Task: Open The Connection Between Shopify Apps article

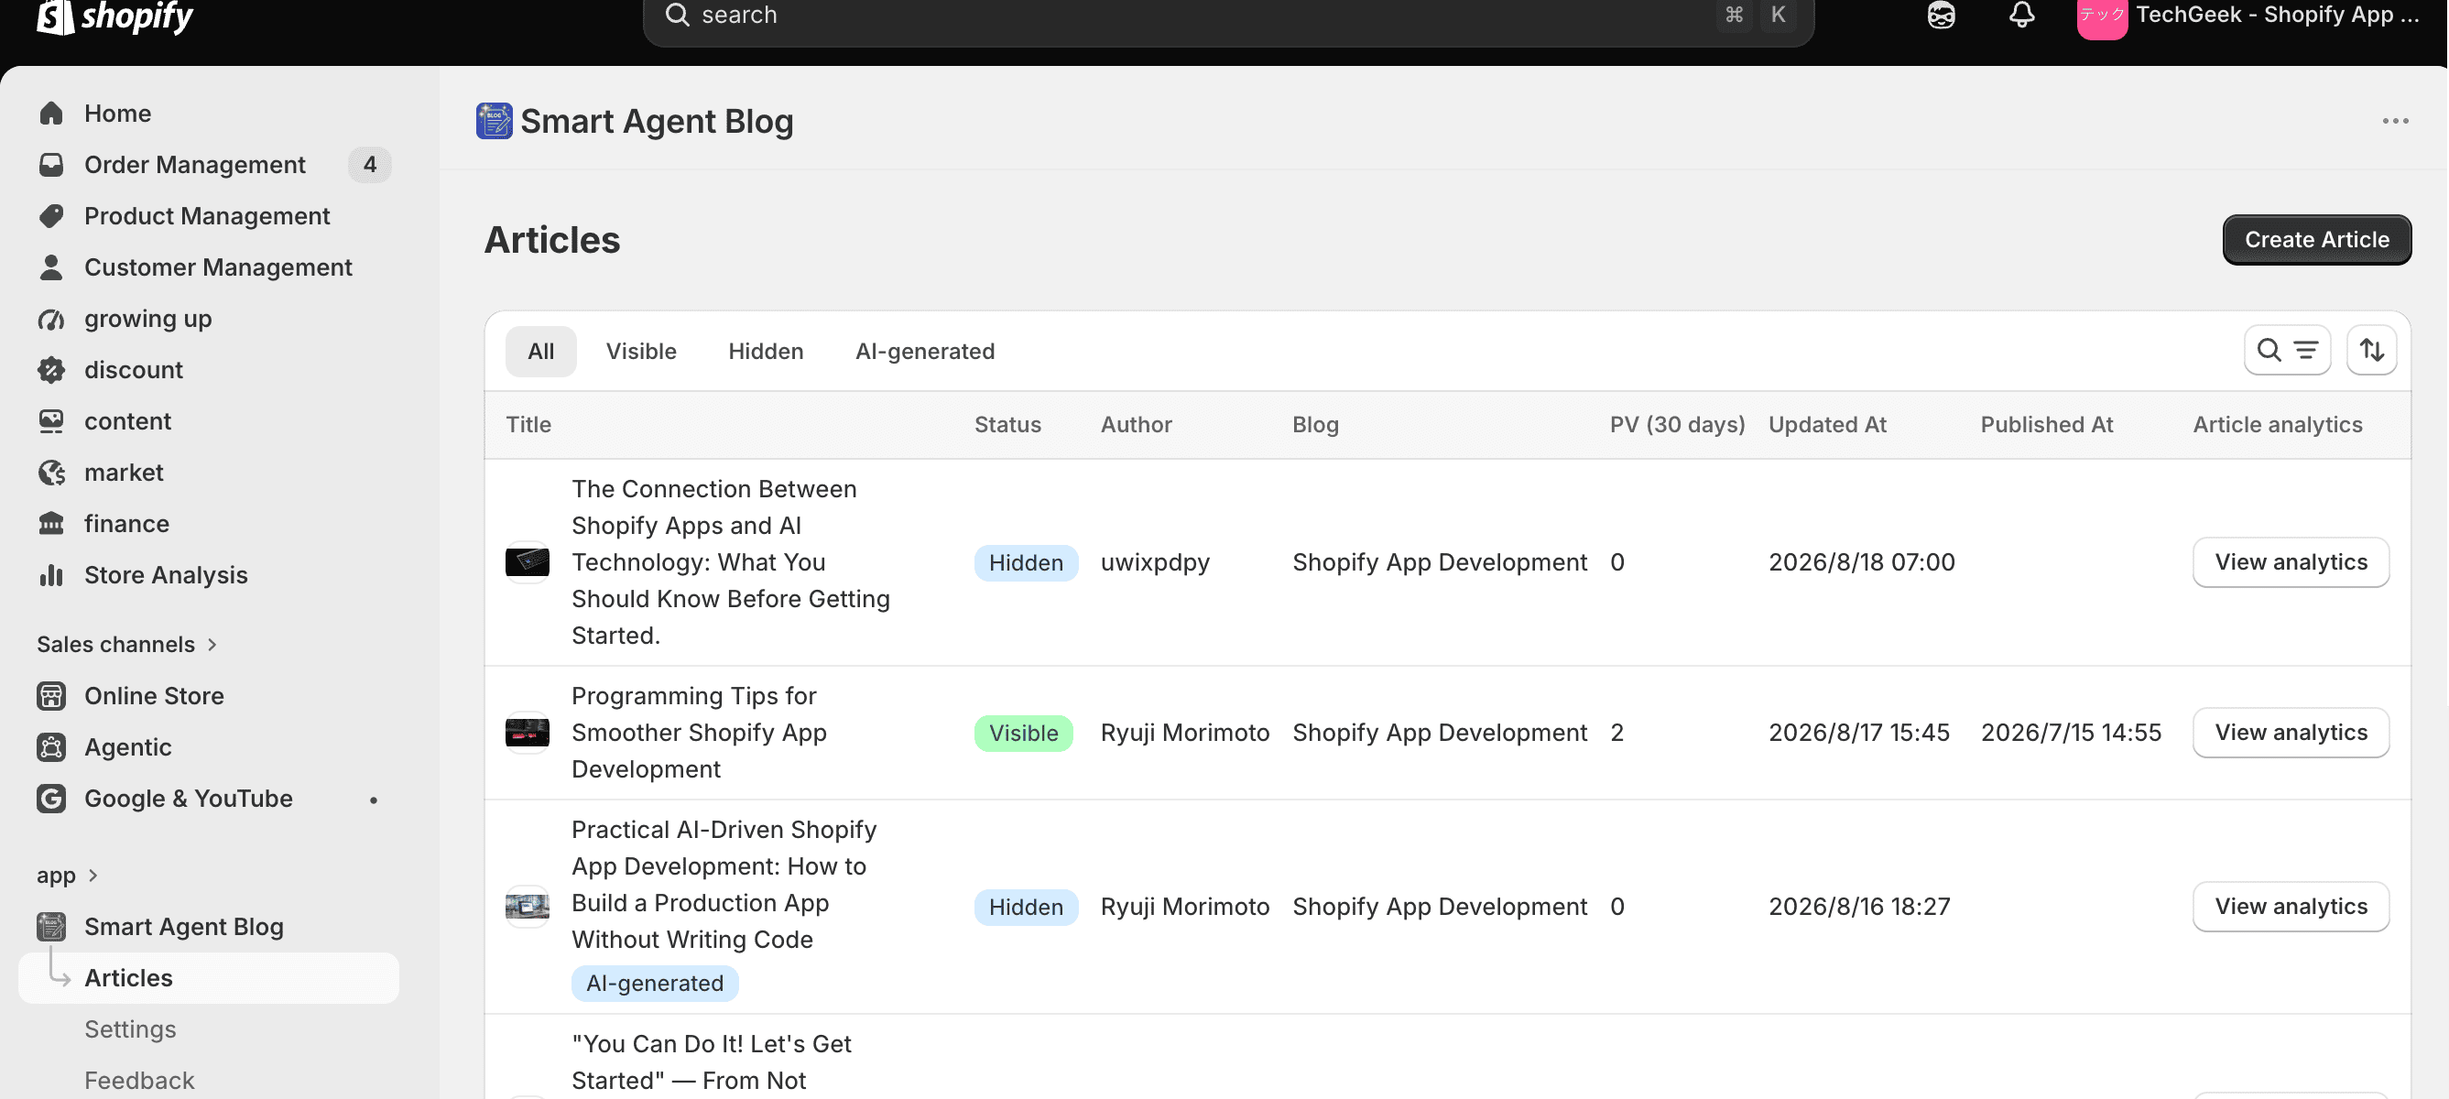Action: click(730, 563)
